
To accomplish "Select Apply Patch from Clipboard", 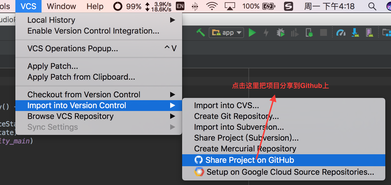I will [81, 77].
